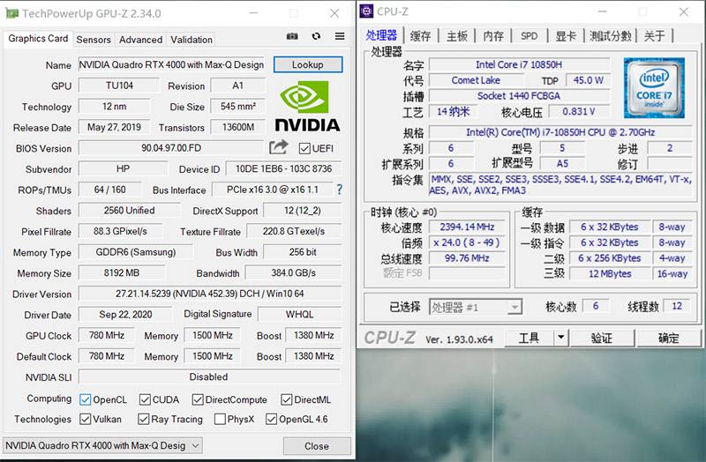The height and width of the screenshot is (462, 706).
Task: Click the Shaders 2560 Unified value
Action: coord(129,211)
